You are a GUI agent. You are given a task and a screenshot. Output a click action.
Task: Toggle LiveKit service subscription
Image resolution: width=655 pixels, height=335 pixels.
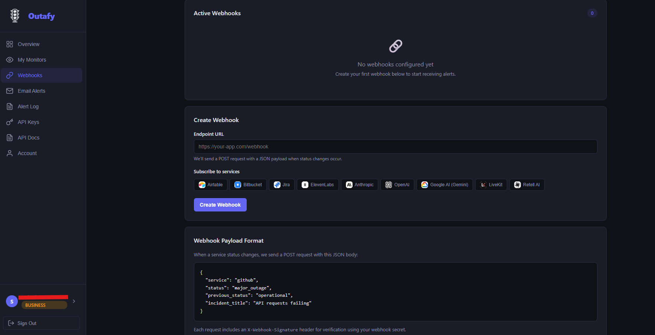(491, 185)
